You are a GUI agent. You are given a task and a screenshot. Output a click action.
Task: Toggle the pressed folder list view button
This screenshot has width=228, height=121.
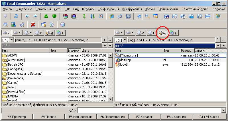click(x=166, y=16)
